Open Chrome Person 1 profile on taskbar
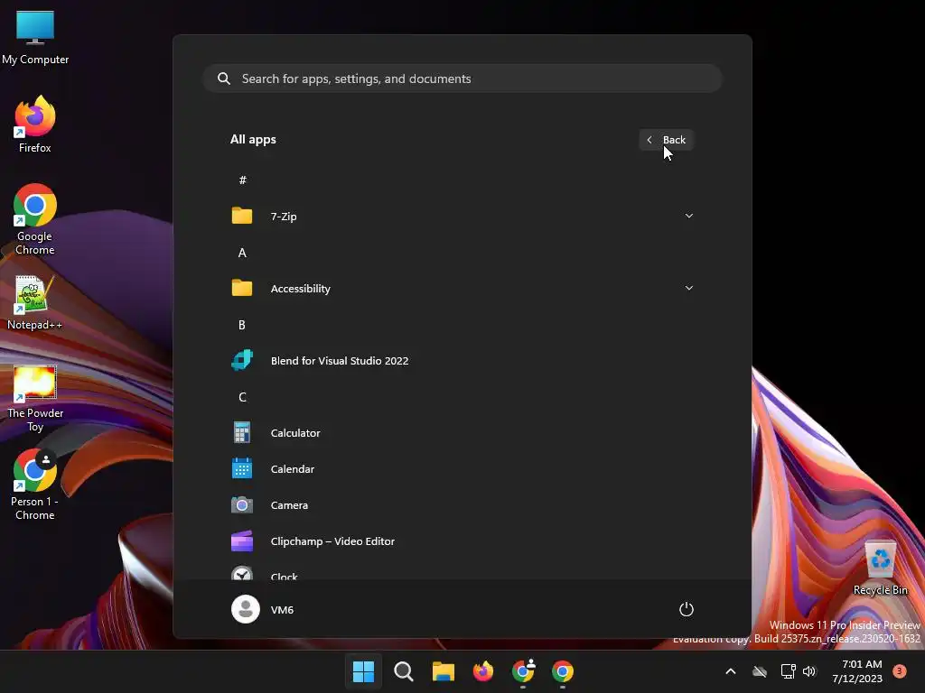This screenshot has width=925, height=693. [523, 671]
